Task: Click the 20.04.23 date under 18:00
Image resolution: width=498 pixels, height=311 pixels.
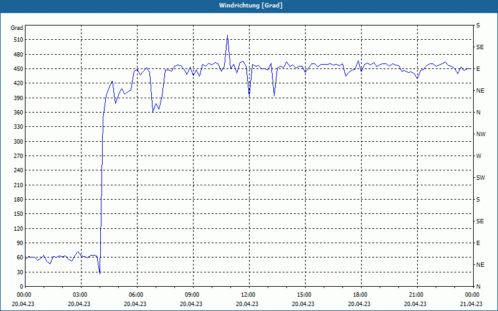Action: (359, 304)
